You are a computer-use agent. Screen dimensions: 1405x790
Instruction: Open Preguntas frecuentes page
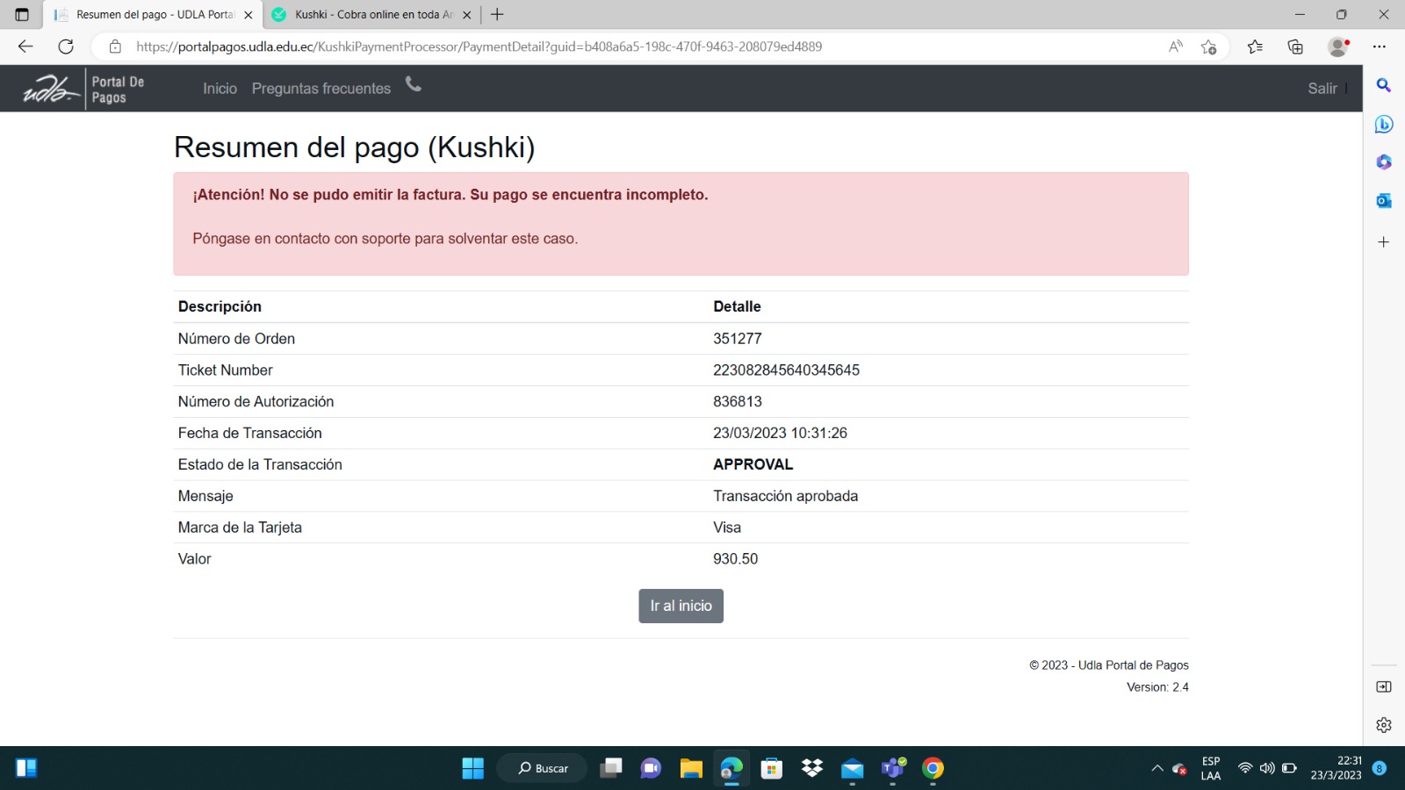point(321,89)
